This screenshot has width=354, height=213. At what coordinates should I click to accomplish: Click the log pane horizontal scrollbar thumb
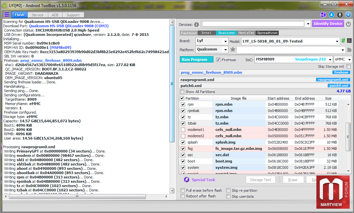77,197
